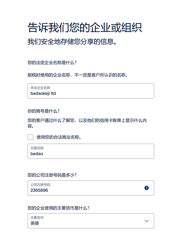Click the 告诉我们您的企业或组织 heading
This screenshot has height=234, width=177.
point(85,27)
